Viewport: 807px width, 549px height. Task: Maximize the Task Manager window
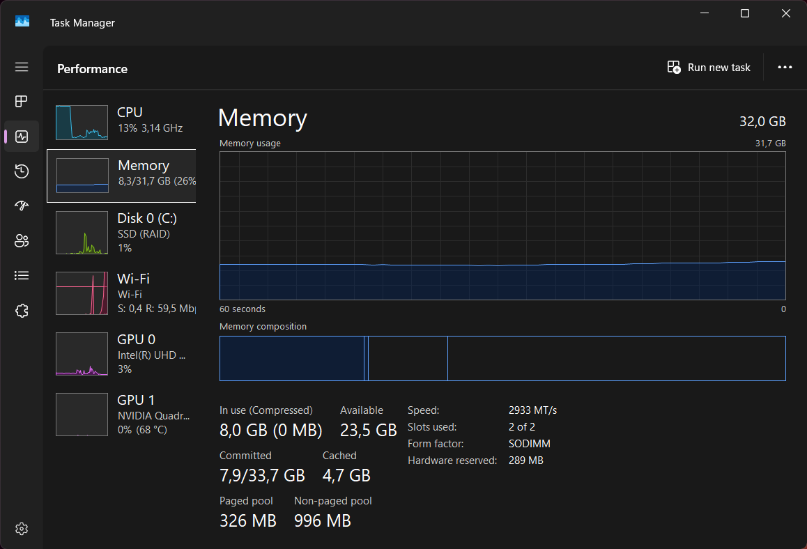click(x=745, y=13)
